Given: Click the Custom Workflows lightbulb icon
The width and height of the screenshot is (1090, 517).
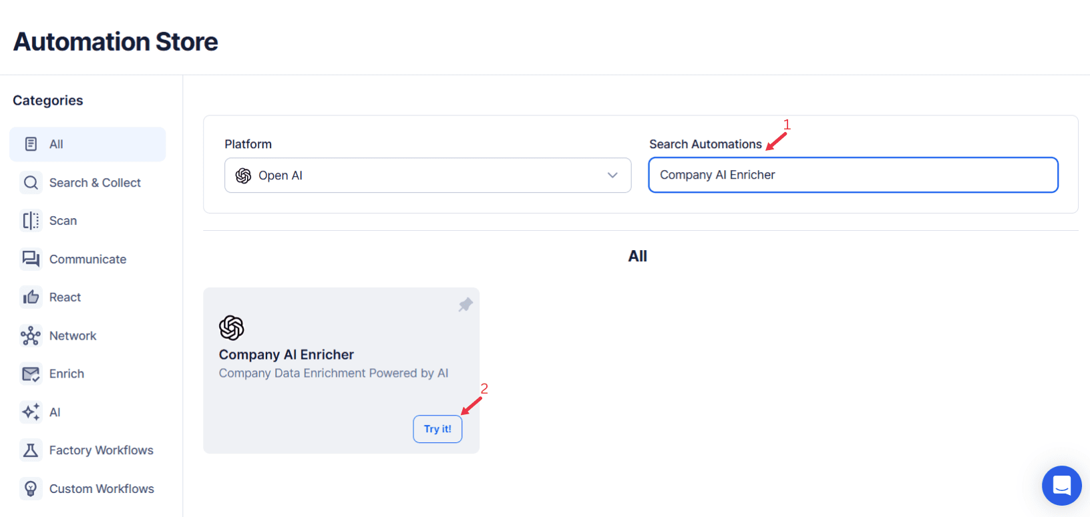Looking at the screenshot, I should point(31,489).
